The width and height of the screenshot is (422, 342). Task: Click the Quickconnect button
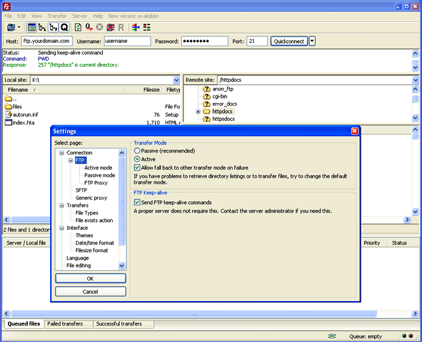click(289, 41)
